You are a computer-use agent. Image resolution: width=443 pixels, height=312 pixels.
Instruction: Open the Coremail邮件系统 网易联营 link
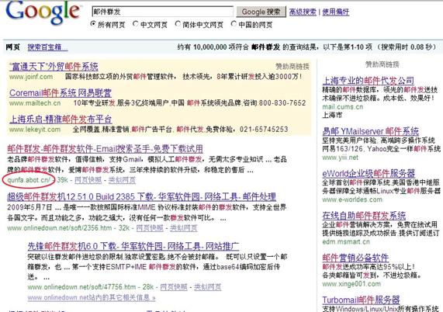click(61, 93)
